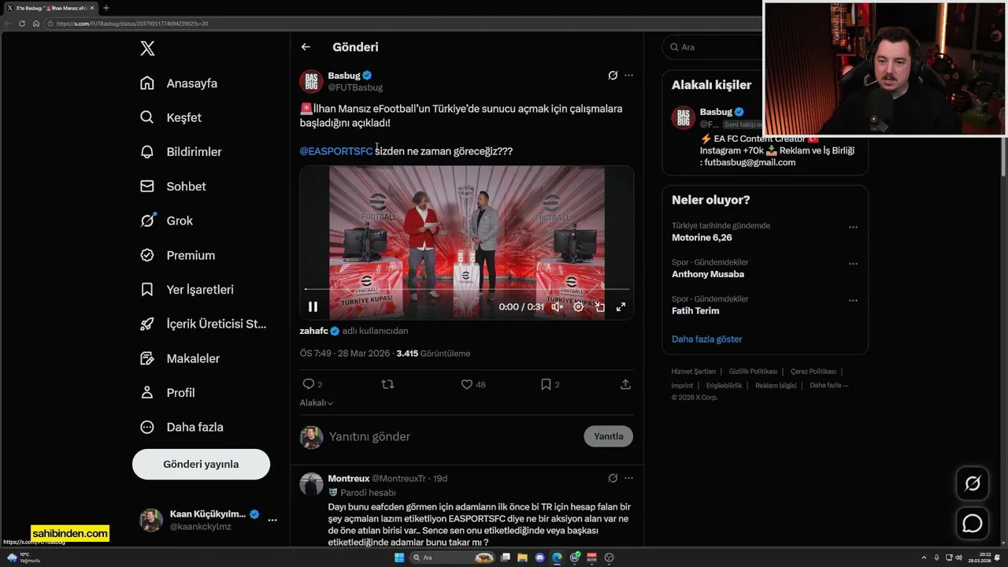Screen dimensions: 1008x567
Task: Open Bildirimler notifications page
Action: click(x=181, y=152)
